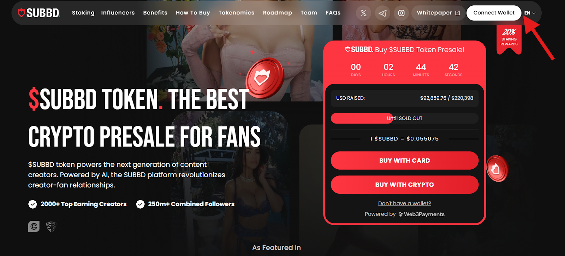Viewport: 565px width, 256px height.
Task: Select Buy With Card
Action: pyautogui.click(x=405, y=161)
